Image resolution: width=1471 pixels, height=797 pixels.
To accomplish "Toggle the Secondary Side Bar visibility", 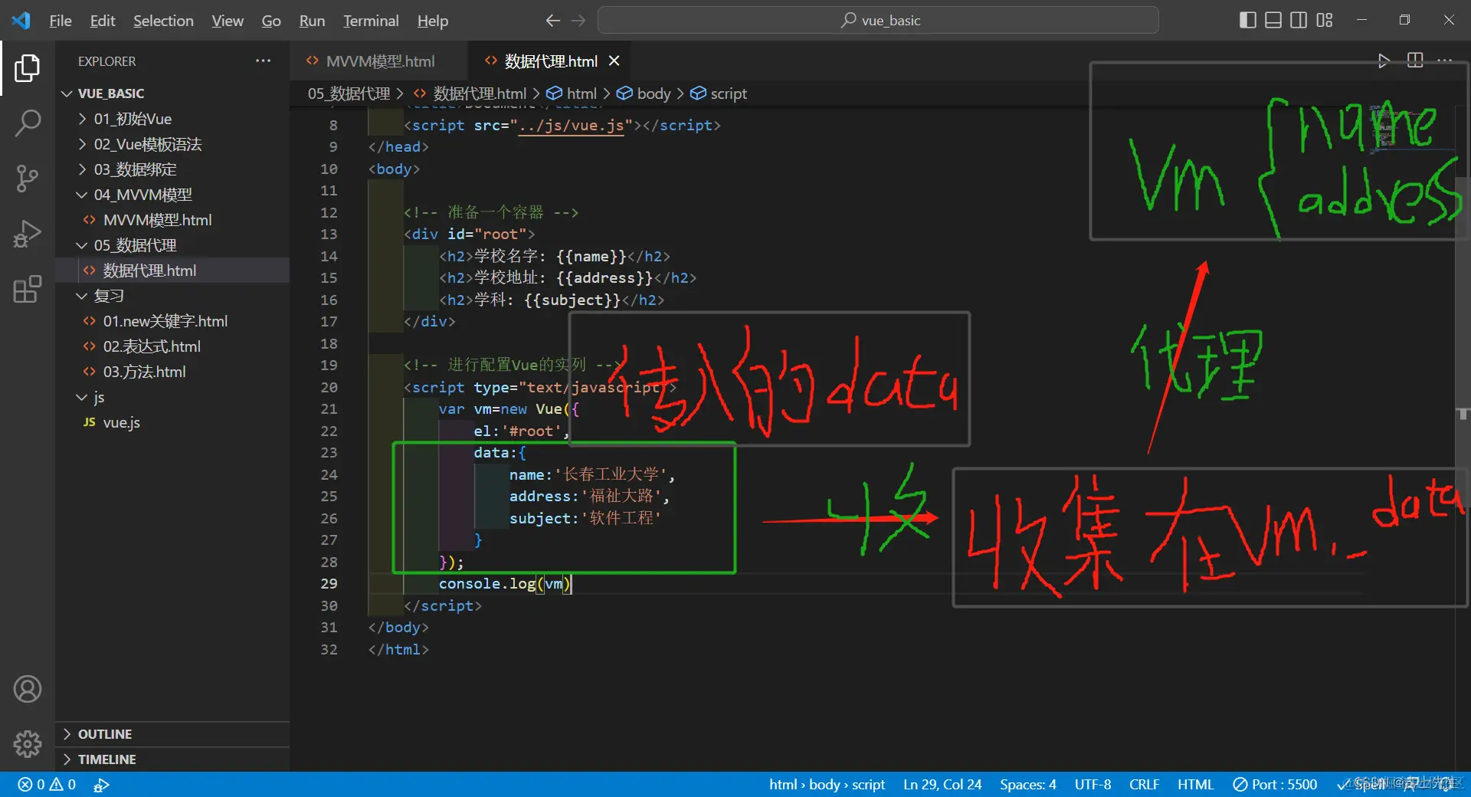I will click(x=1299, y=20).
